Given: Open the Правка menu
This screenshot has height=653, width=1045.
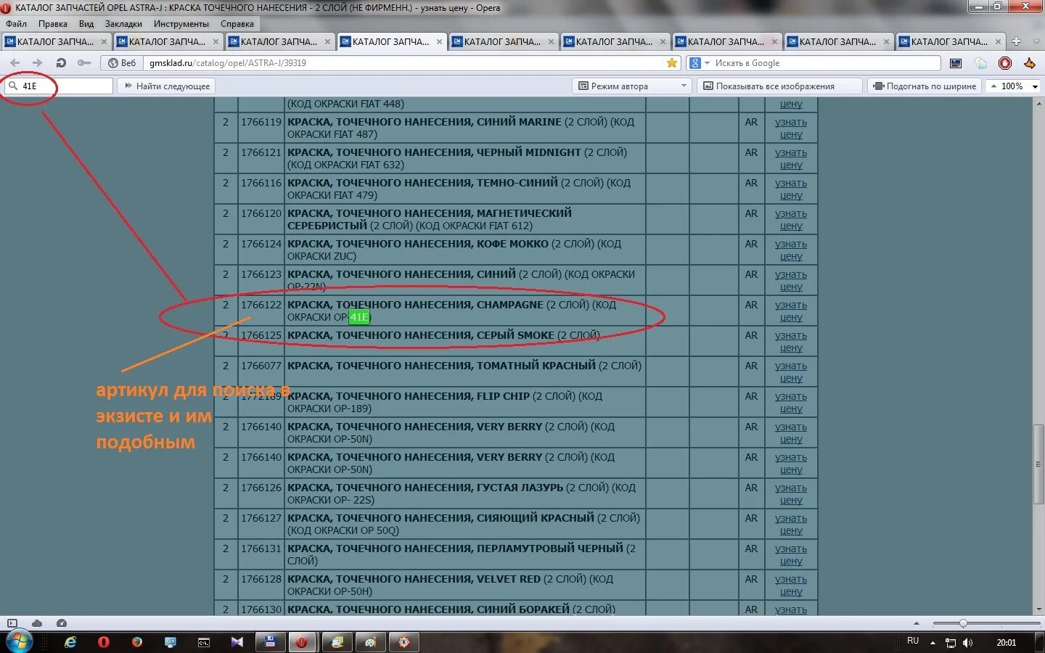Looking at the screenshot, I should click(53, 24).
